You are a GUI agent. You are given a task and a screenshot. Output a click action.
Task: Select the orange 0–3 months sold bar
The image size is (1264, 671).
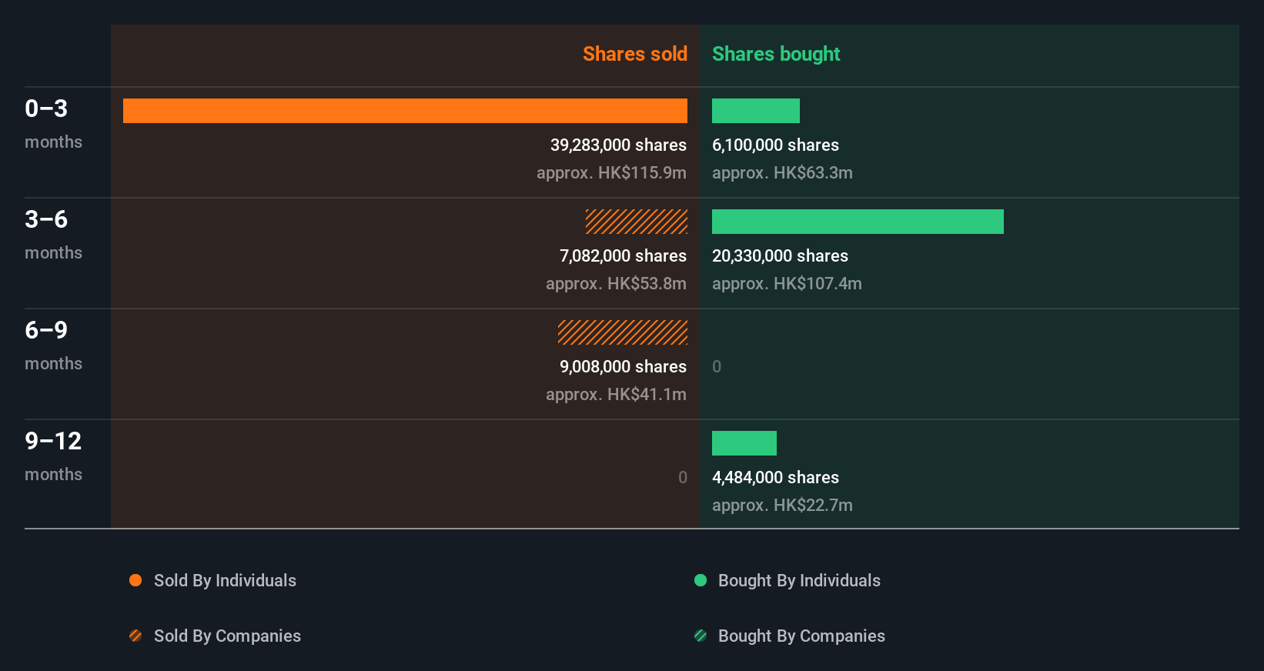(x=405, y=111)
